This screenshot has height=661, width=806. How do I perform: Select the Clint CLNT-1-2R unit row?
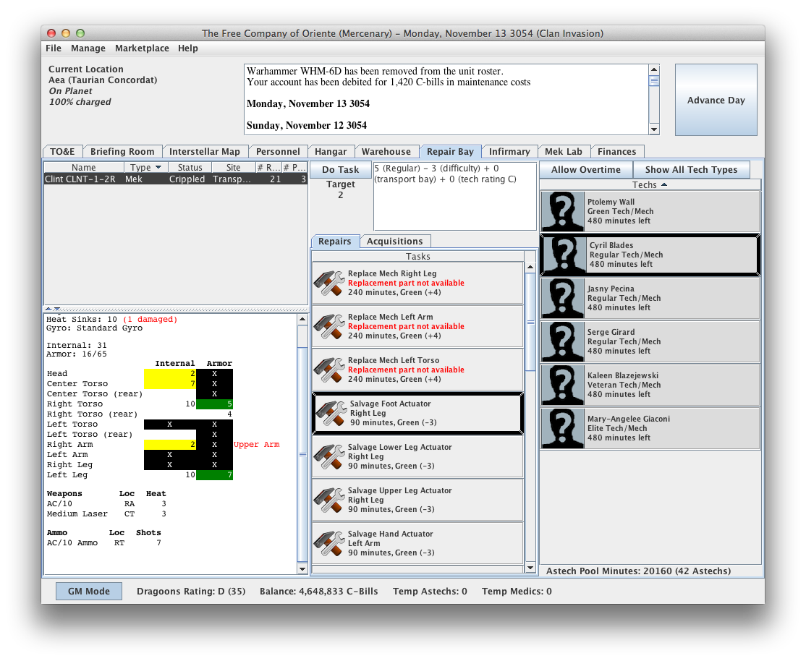click(175, 179)
